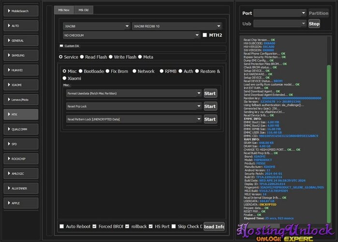Open the Read Pattern Lock dropdown
The width and height of the screenshot is (338, 242).
coord(134,119)
